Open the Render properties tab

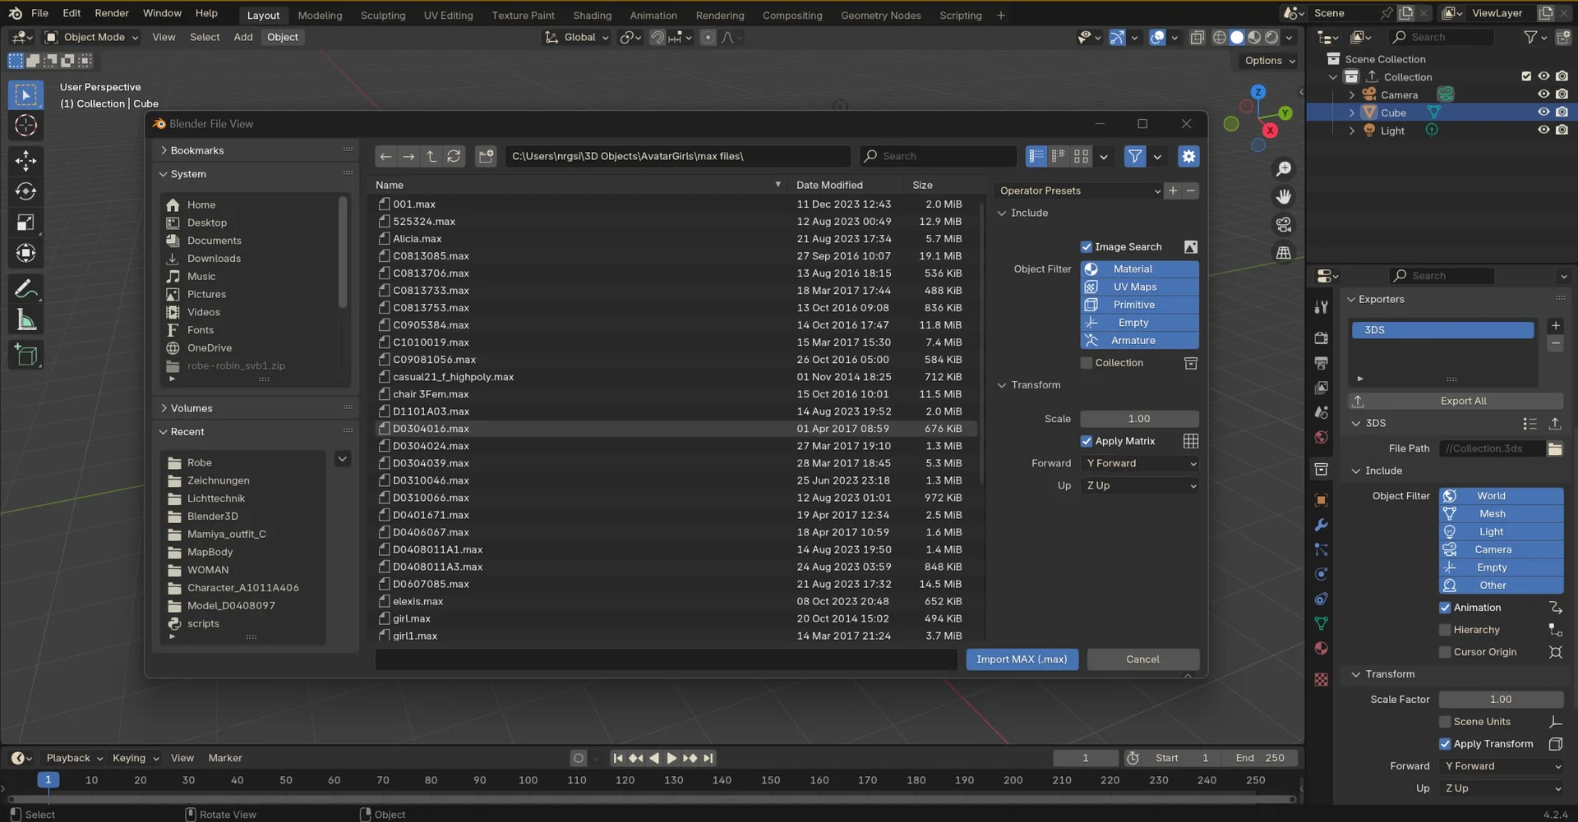(x=1321, y=338)
